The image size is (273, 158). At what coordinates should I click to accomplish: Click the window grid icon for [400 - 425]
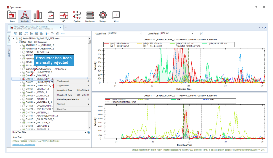tap(20, 42)
